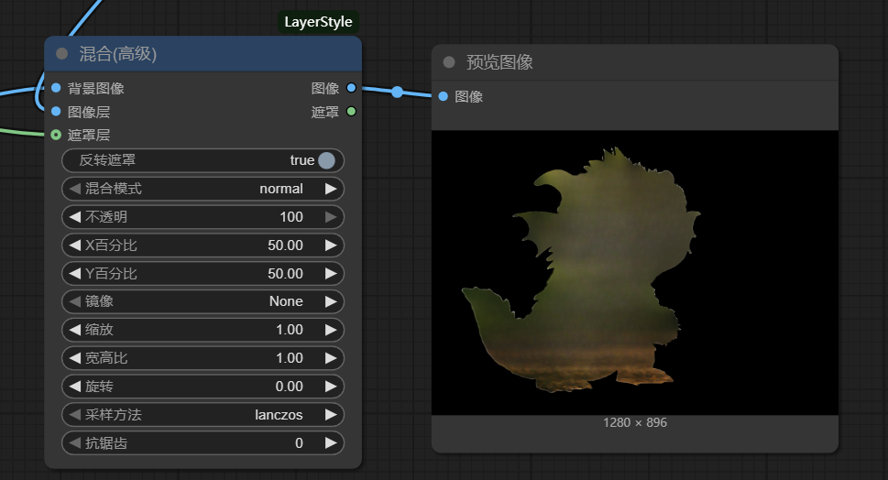Select previous 采样方法 with left arrow

75,414
